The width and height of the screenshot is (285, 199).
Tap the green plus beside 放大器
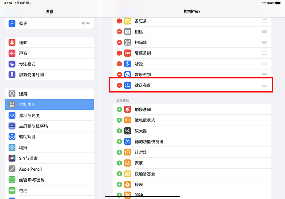coord(119,131)
